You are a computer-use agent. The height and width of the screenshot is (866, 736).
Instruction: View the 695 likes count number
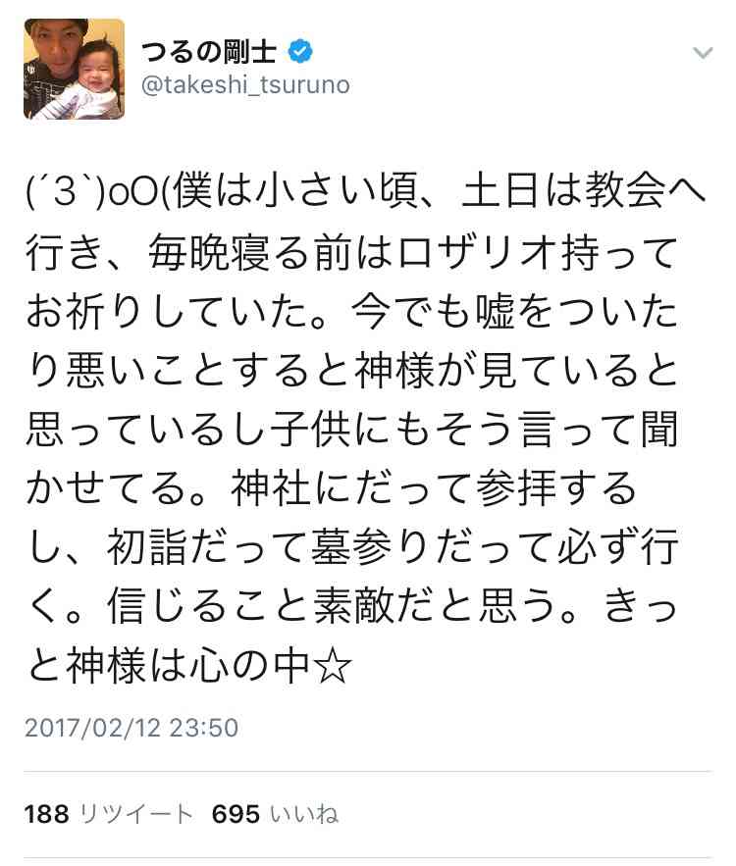(236, 814)
